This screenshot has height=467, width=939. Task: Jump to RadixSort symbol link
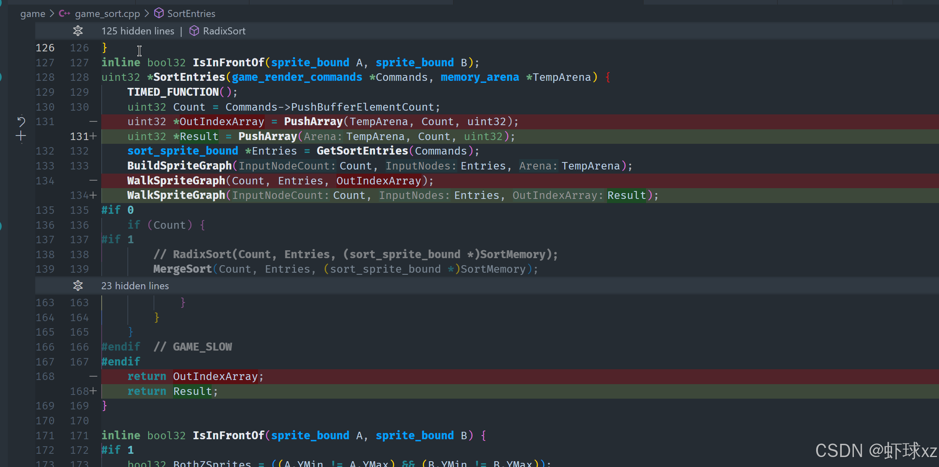pyautogui.click(x=224, y=31)
